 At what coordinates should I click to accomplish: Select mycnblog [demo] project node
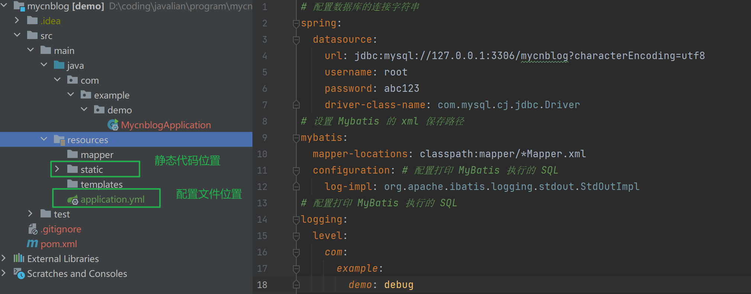pos(65,6)
